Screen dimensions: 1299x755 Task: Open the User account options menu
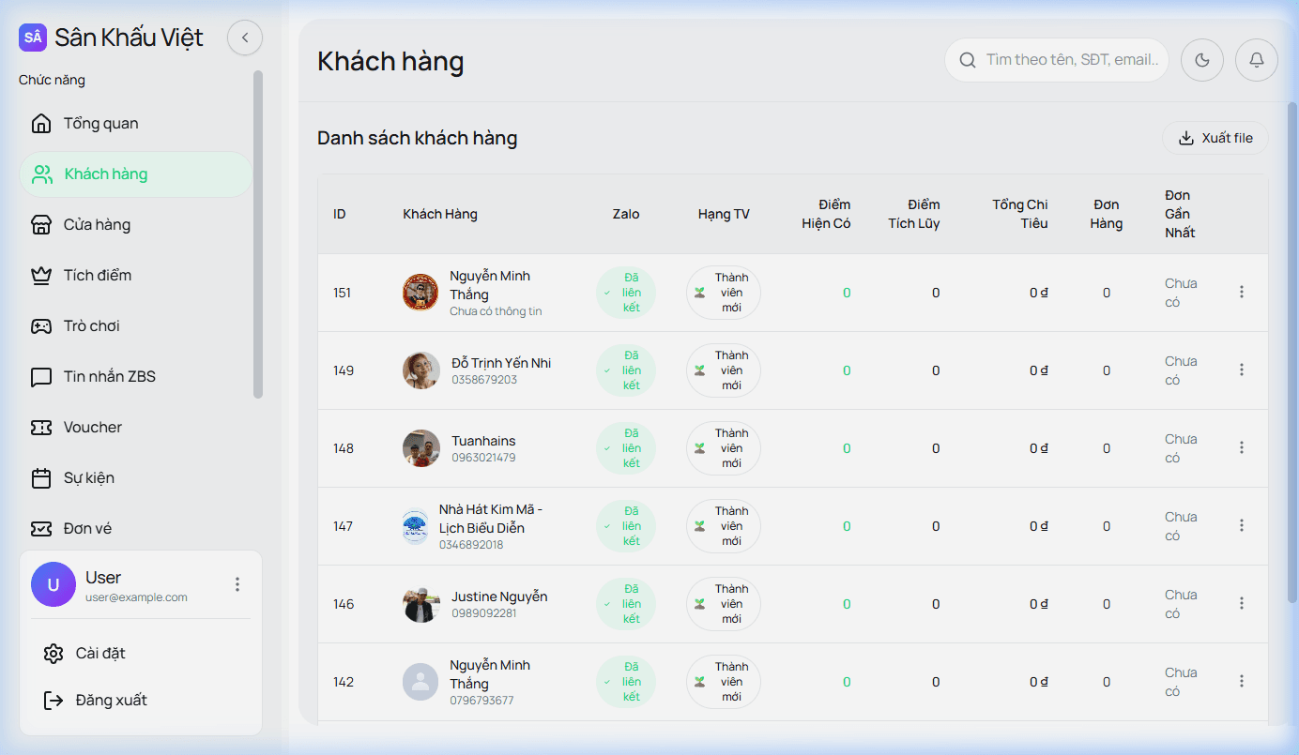237,584
